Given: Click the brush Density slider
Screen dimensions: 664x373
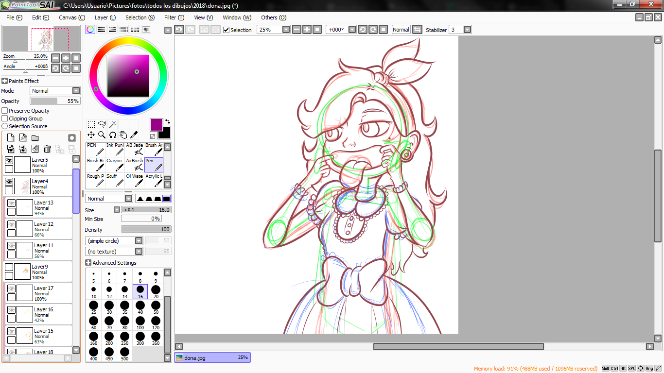Looking at the screenshot, I should (146, 229).
